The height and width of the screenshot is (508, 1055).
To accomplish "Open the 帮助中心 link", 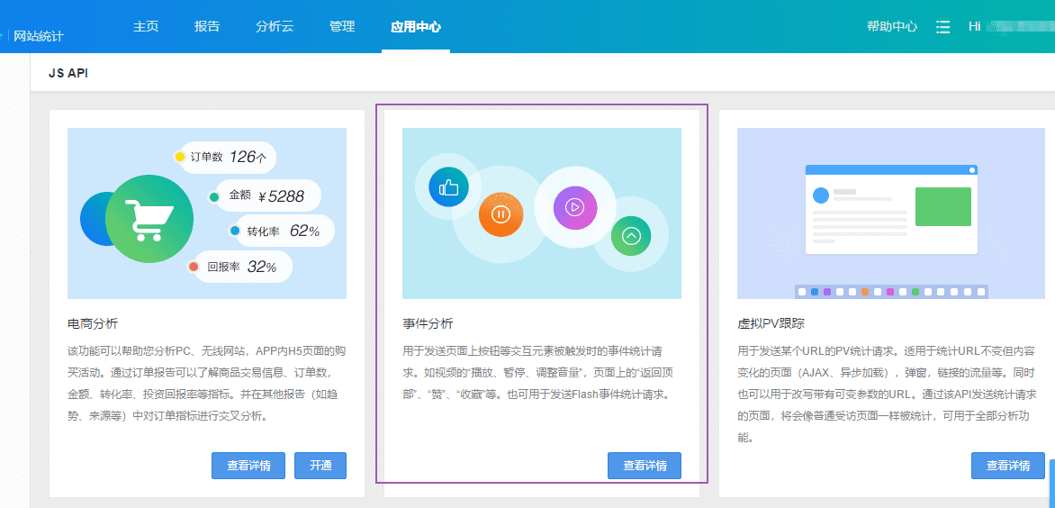I will 892,26.
